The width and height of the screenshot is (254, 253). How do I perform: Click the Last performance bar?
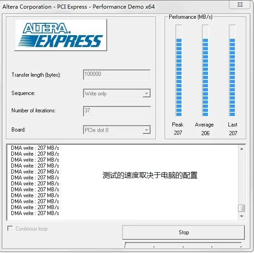pos(232,70)
